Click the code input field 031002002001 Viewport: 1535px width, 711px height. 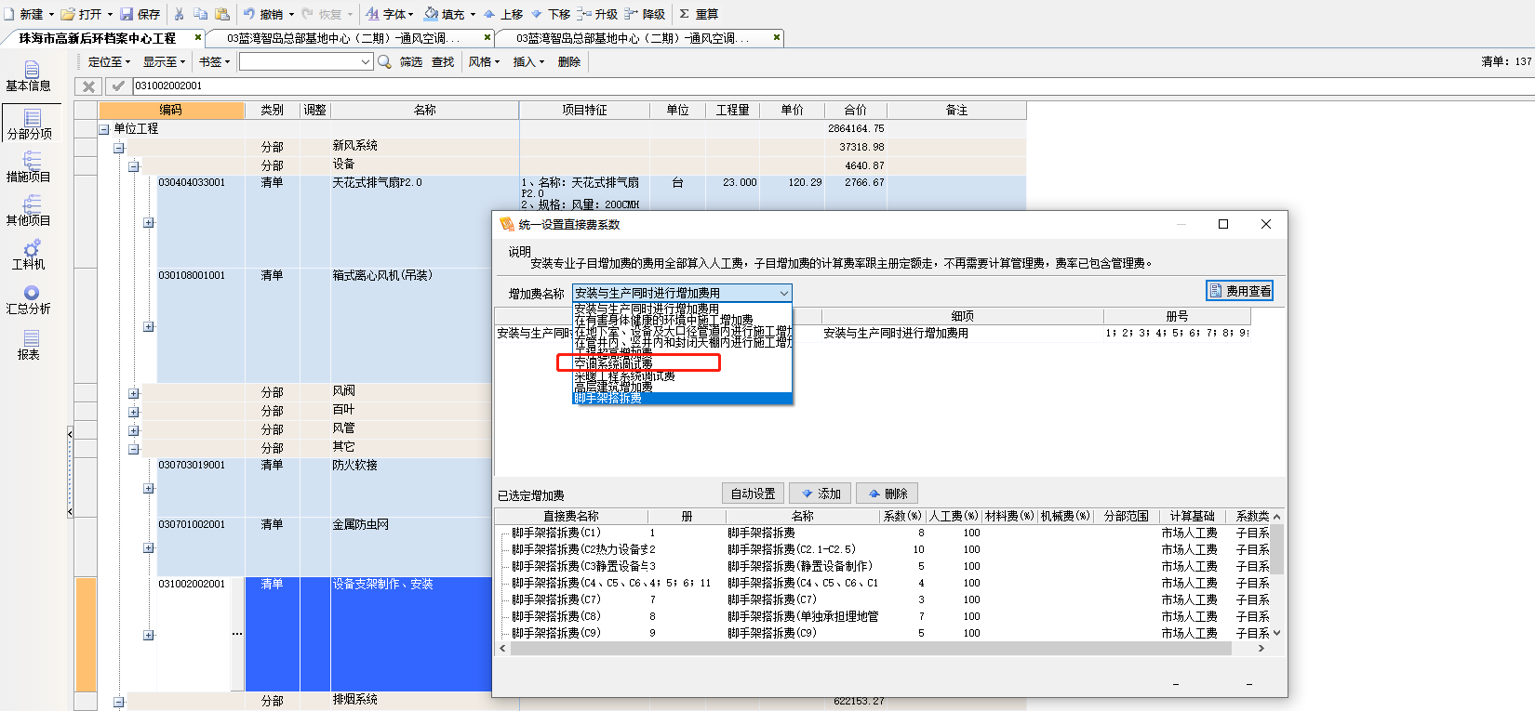[833, 86]
